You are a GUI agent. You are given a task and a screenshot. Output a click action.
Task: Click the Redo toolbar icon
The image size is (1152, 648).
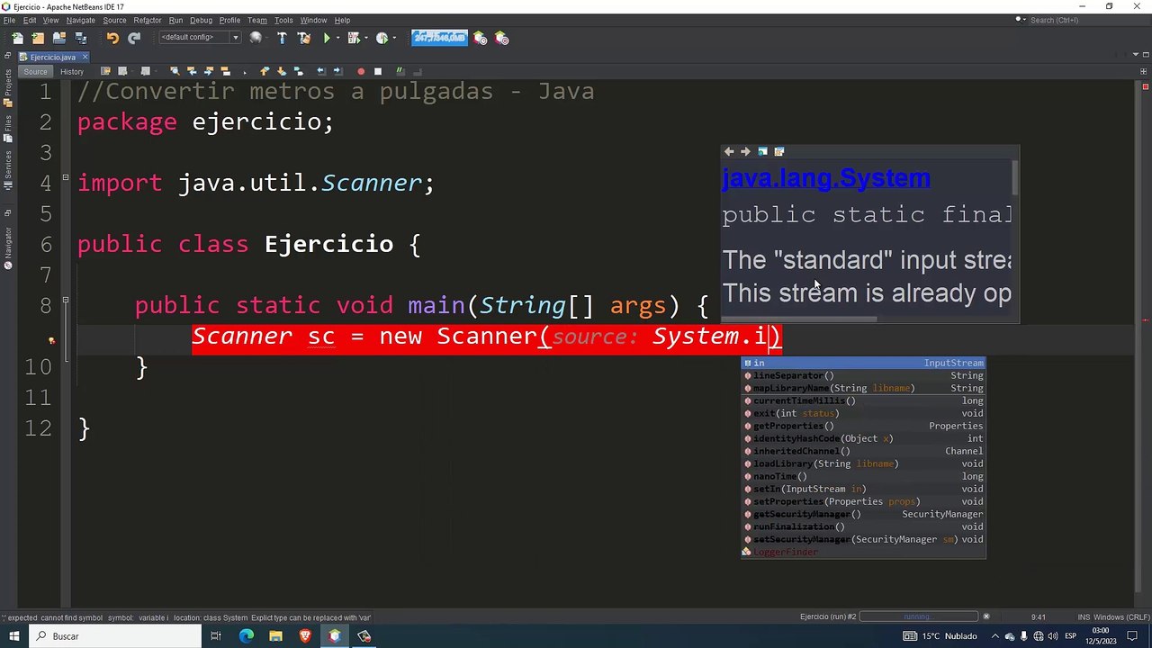point(134,38)
